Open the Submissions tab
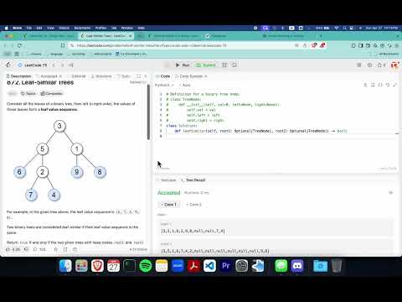The image size is (402, 302). 124,76
